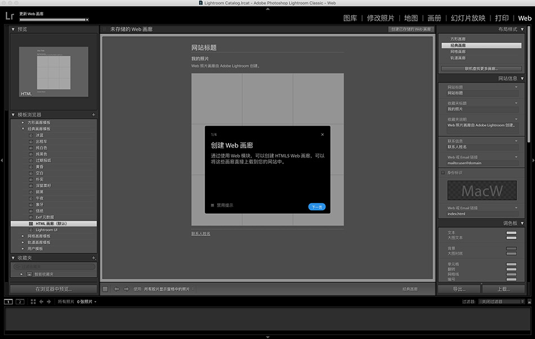Open the 网站标题 preset dropdown arrow
Screen dimensions: 535x339
pos(516,87)
